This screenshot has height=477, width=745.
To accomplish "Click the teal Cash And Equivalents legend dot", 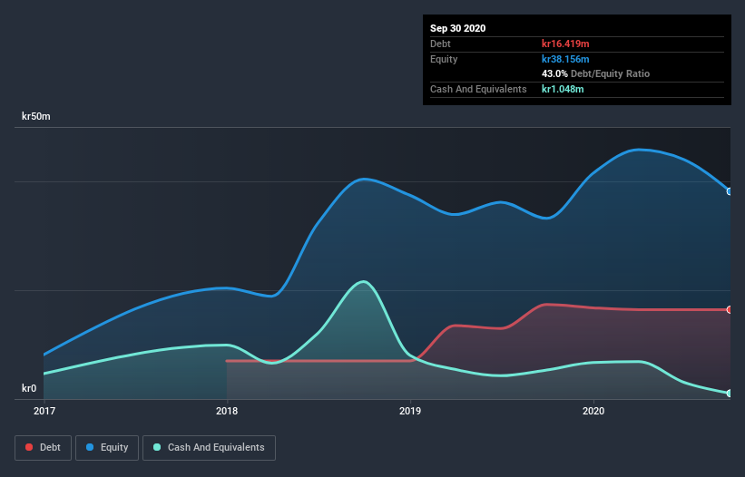I will (x=157, y=447).
